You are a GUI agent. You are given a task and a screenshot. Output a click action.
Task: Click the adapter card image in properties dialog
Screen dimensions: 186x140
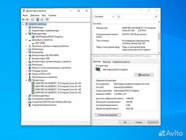click(x=98, y=70)
